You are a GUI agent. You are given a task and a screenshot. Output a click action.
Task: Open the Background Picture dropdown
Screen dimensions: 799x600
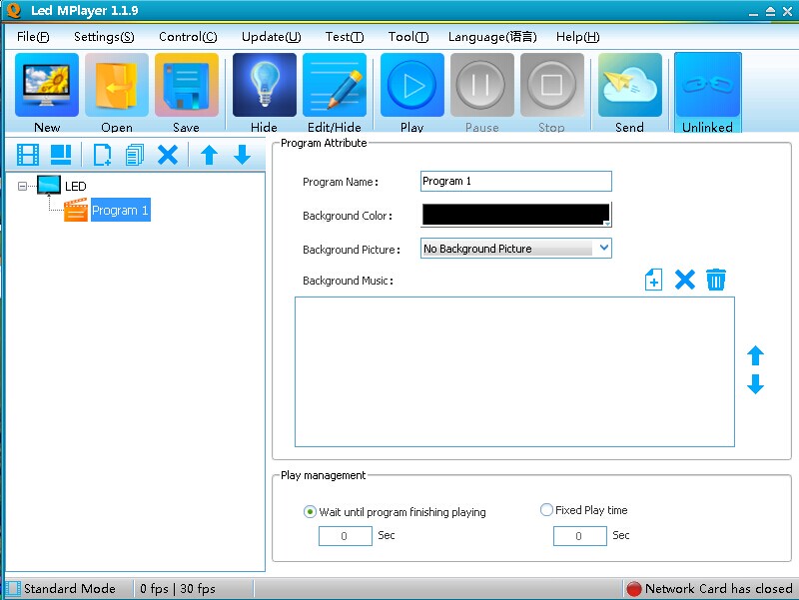(x=606, y=247)
